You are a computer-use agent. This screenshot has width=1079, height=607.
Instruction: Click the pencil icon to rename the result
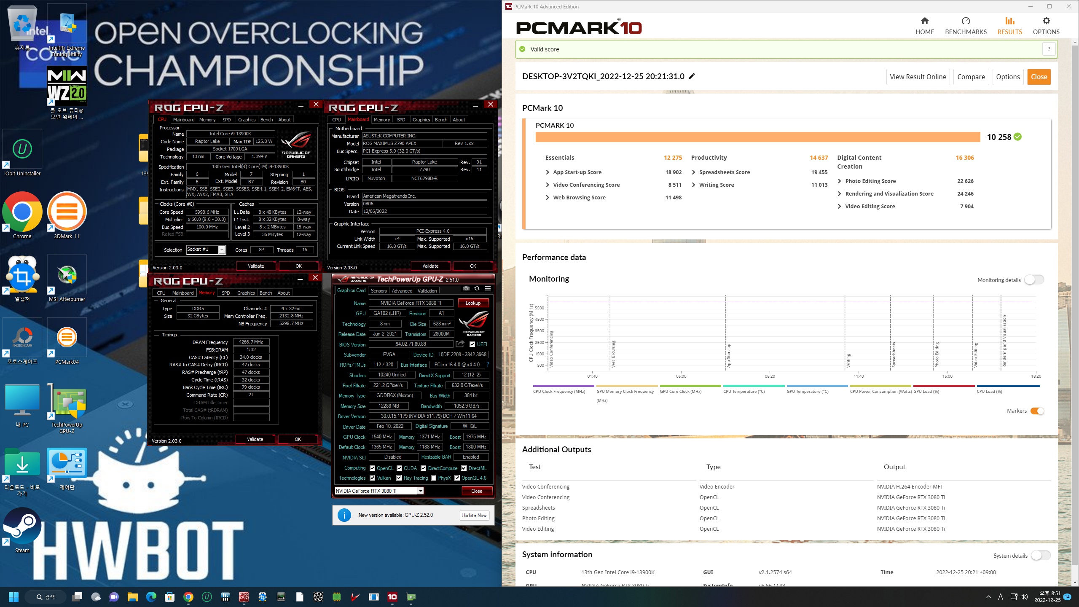[692, 76]
